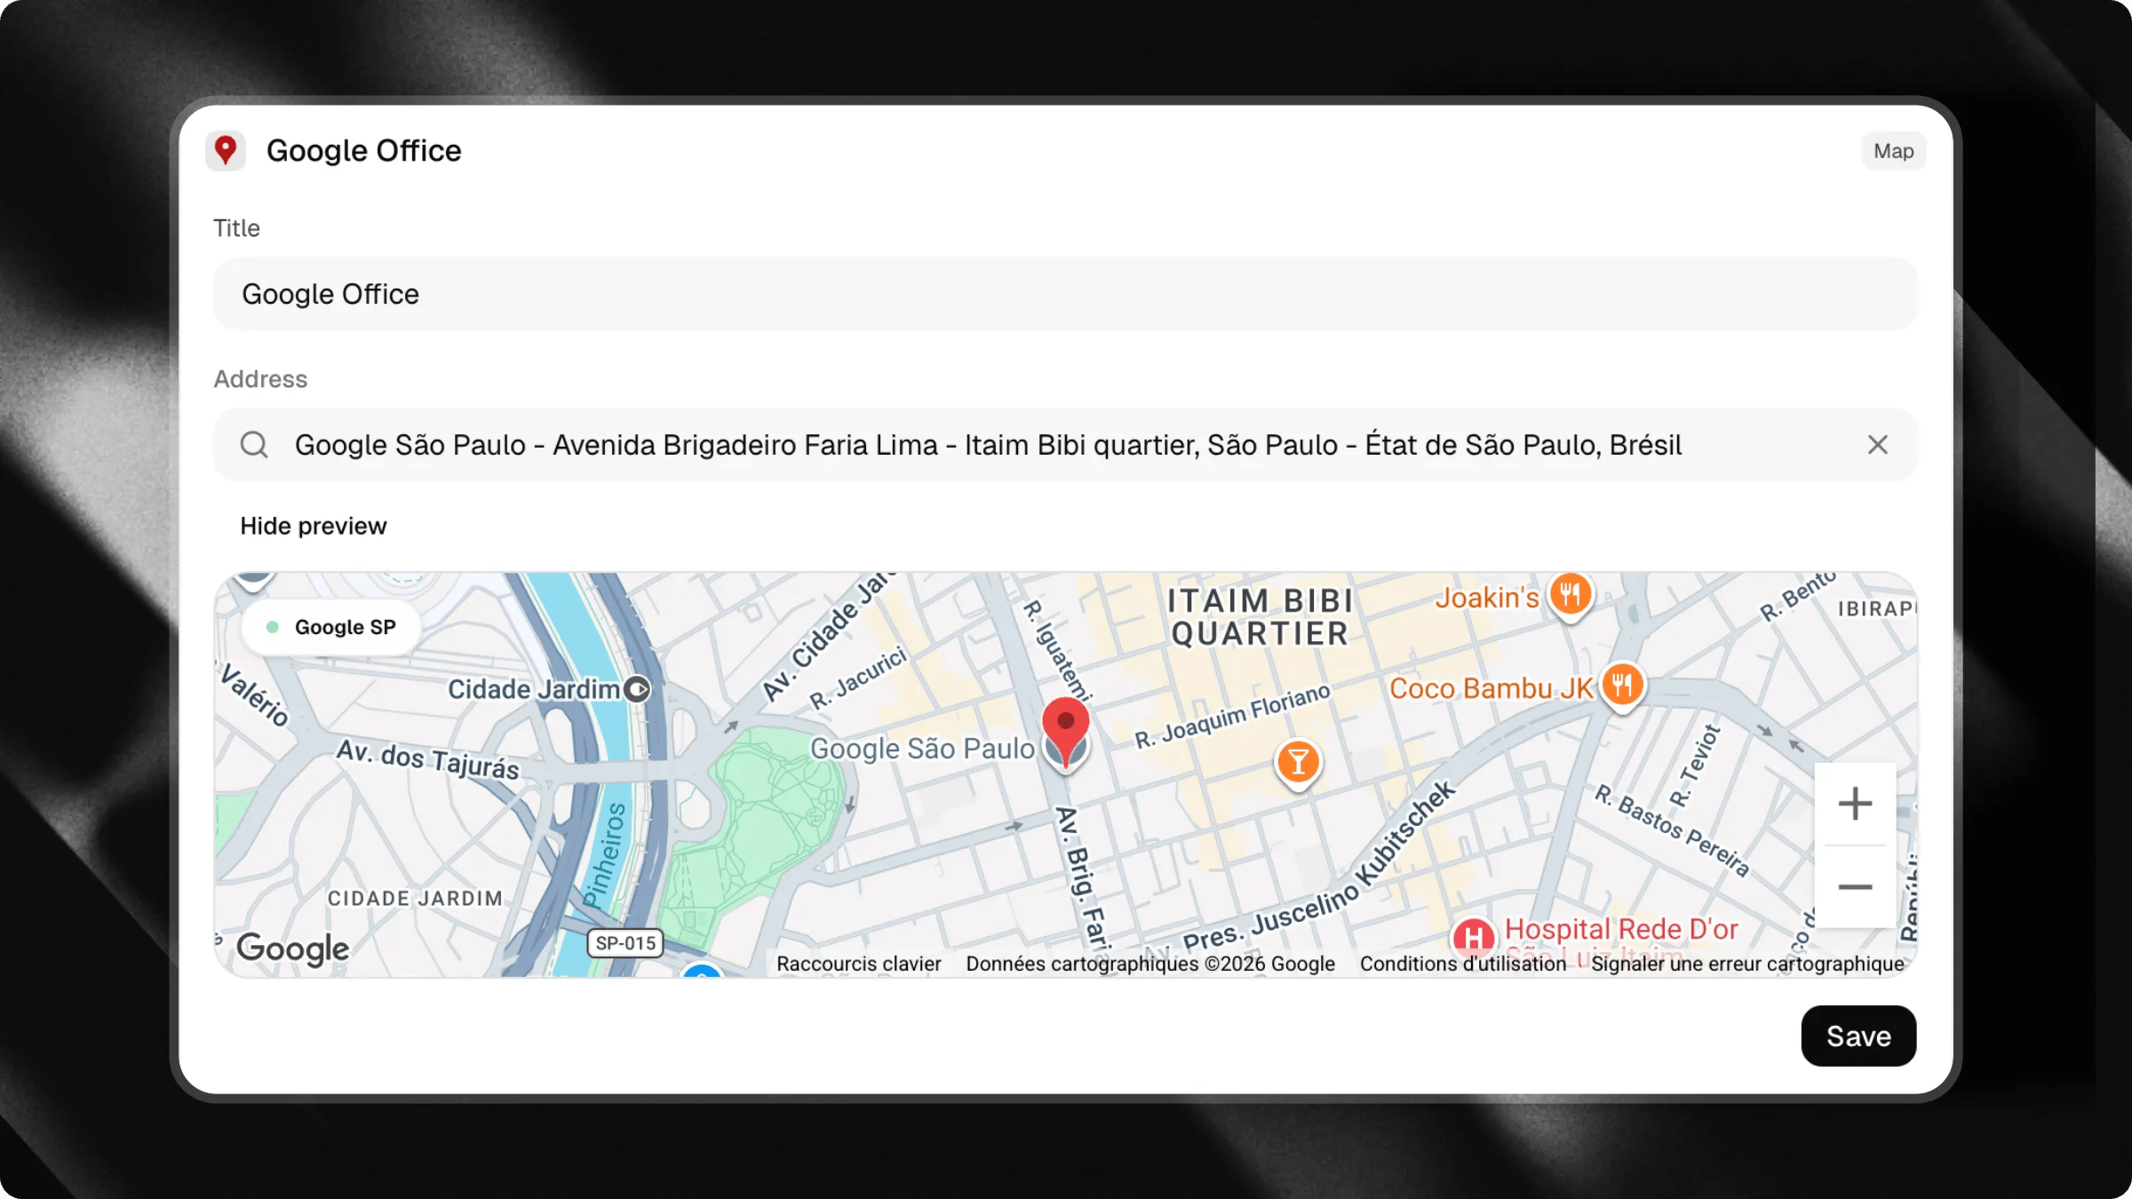
Task: Click the SP-015 road shield
Action: [x=625, y=943]
